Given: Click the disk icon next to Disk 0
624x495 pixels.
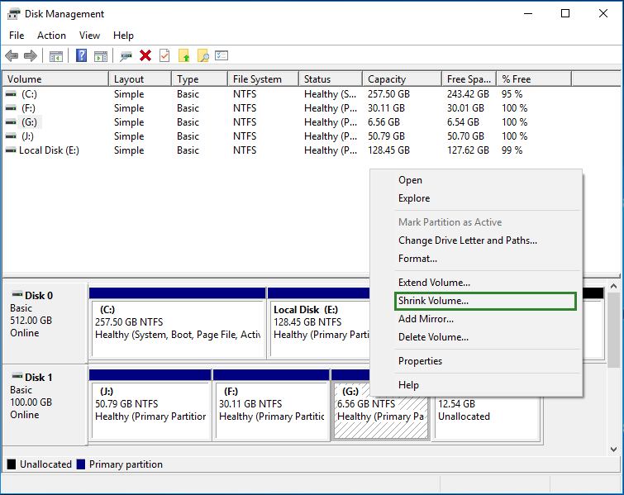Looking at the screenshot, I should click(17, 295).
